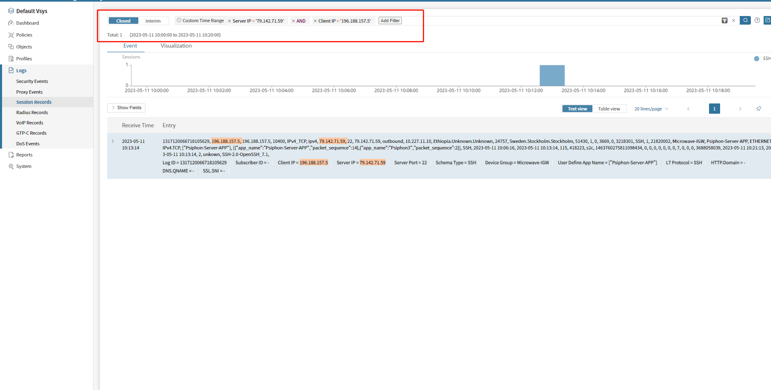The width and height of the screenshot is (771, 390).
Task: Pin the results with the pushpin icon
Action: (x=759, y=109)
